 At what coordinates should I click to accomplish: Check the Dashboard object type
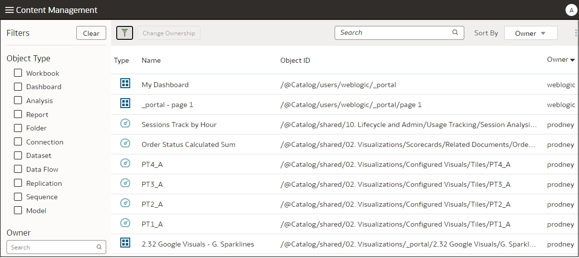pyautogui.click(x=18, y=87)
